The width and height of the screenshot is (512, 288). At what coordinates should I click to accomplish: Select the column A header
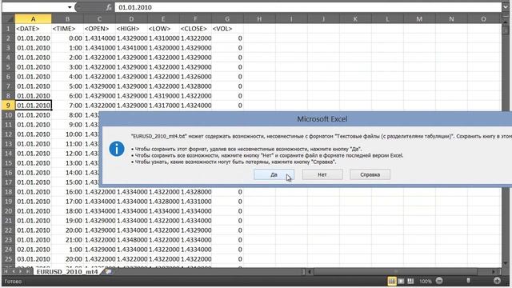point(33,19)
